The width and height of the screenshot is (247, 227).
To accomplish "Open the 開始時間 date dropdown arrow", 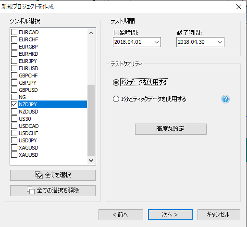I will [157, 42].
